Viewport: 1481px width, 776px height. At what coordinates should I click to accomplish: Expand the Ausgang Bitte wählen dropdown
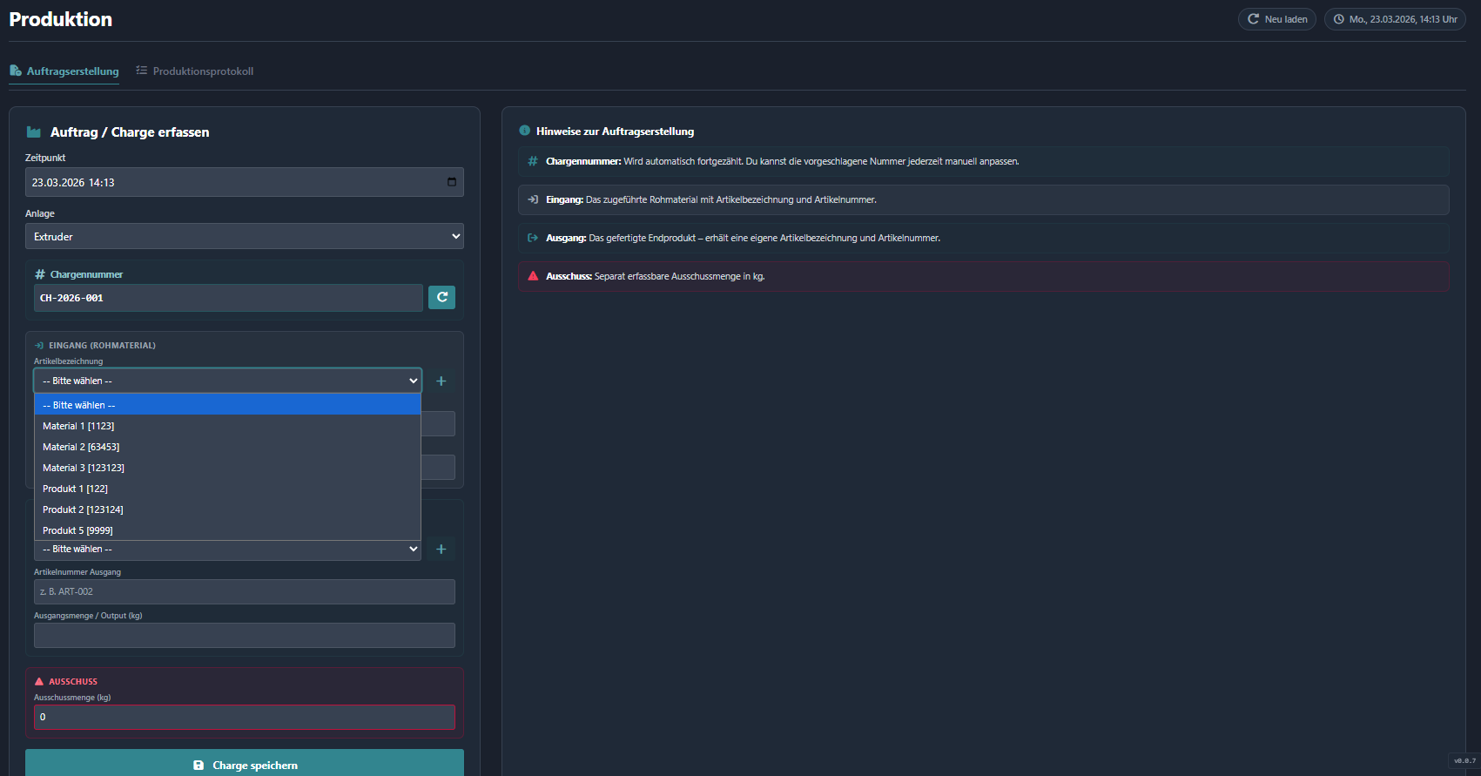227,549
